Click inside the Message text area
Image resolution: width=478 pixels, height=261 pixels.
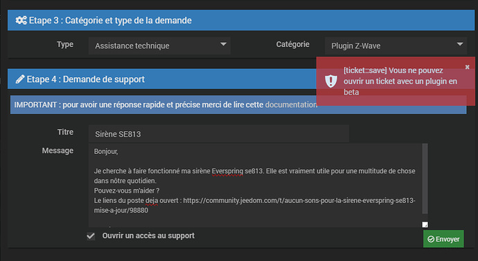256,185
